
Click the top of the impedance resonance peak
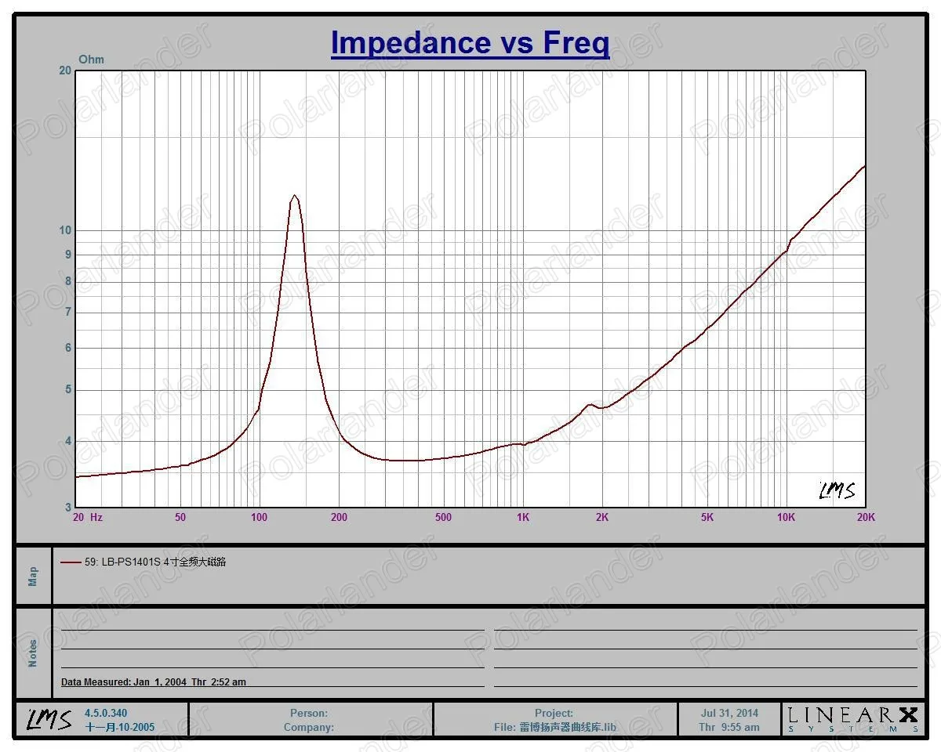[x=294, y=196]
